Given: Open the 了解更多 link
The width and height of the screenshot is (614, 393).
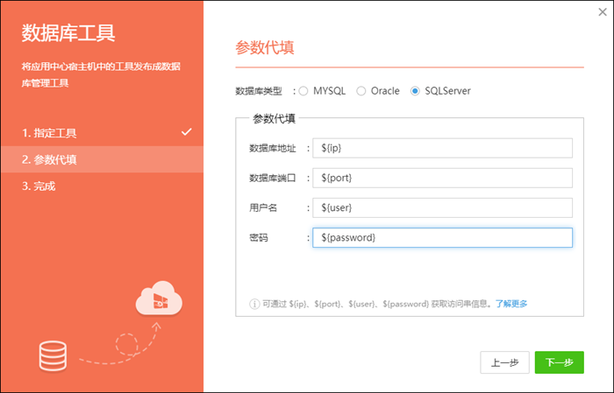Looking at the screenshot, I should [x=511, y=304].
